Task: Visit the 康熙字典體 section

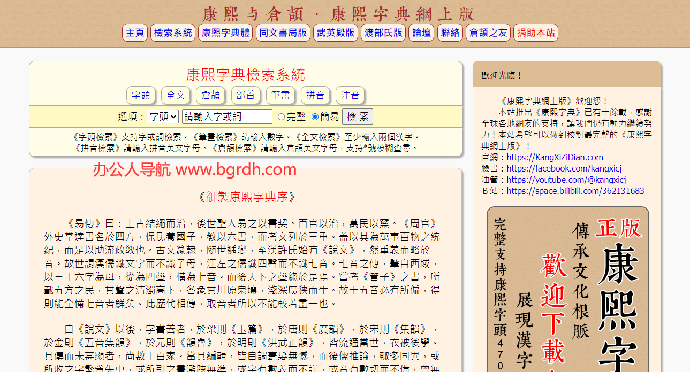Action: 225,33
